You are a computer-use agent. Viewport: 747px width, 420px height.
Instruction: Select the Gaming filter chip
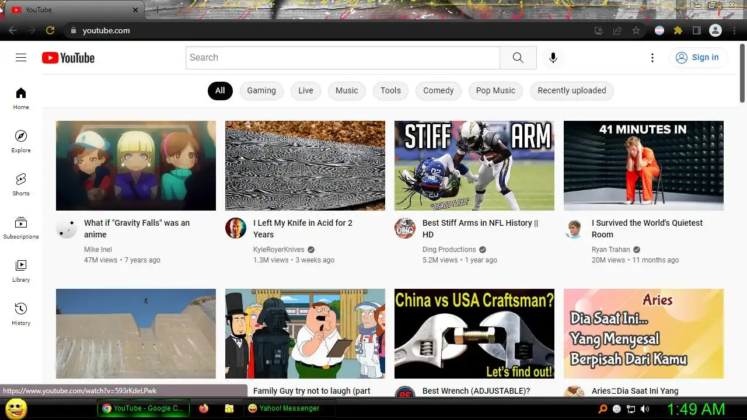[x=261, y=90]
